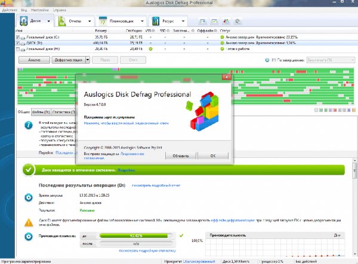Click Подробно link on green banner
The width and height of the screenshot is (358, 264).
pos(126,170)
